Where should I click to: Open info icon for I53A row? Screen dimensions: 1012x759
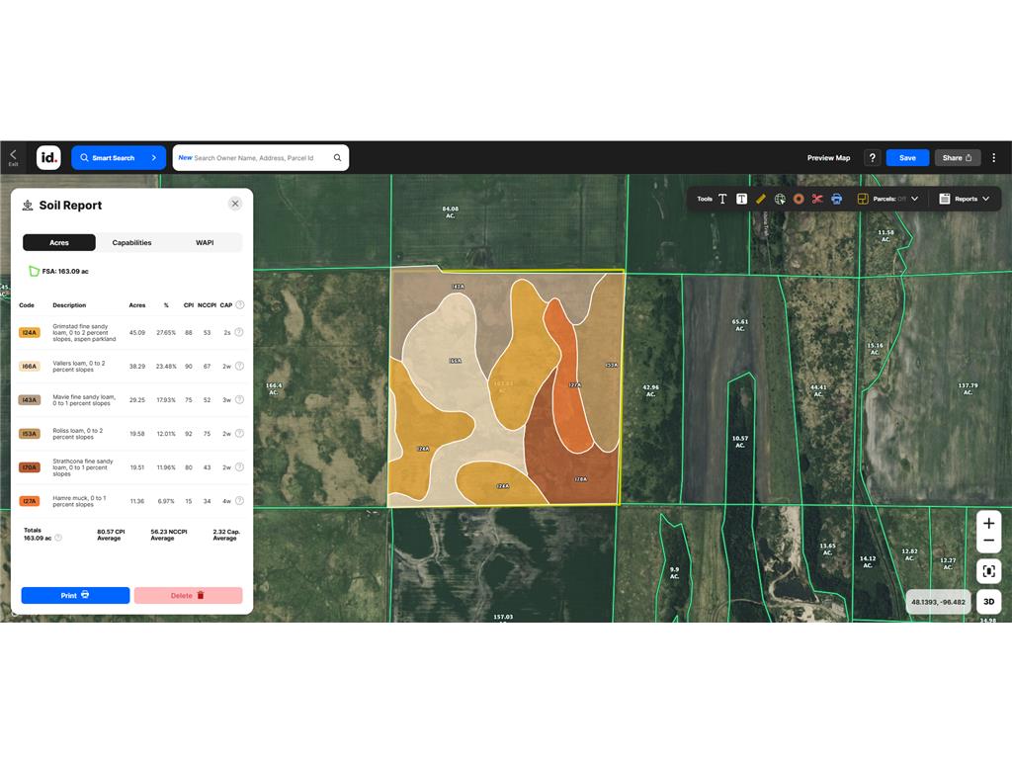(239, 433)
